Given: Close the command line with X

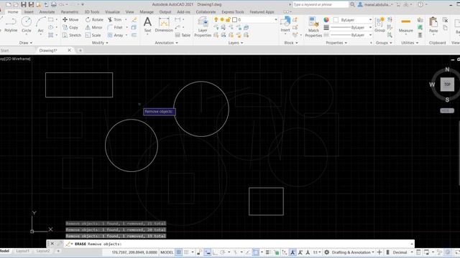Looking at the screenshot, I should pyautogui.click(x=52, y=244).
